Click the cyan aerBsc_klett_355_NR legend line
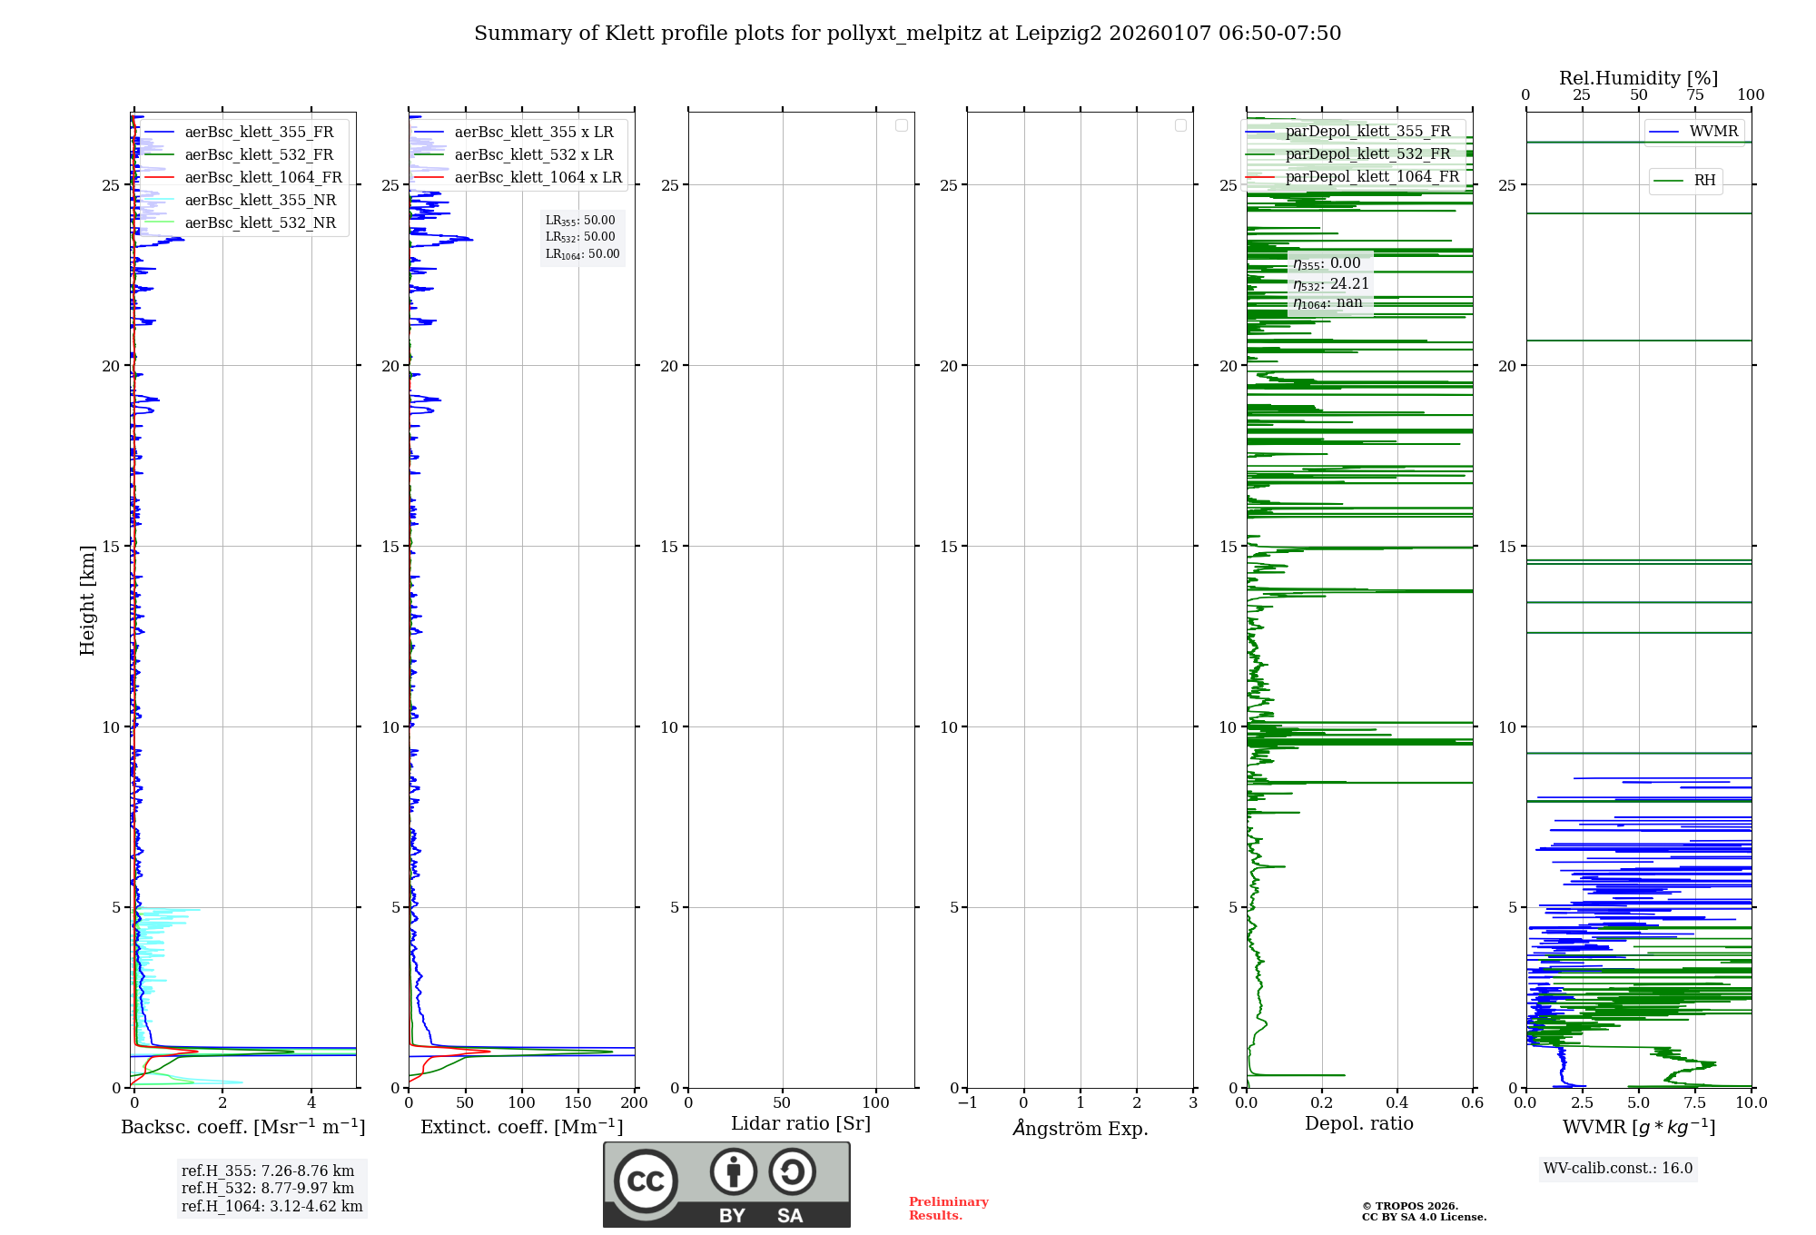The width and height of the screenshot is (1816, 1235). tap(159, 201)
